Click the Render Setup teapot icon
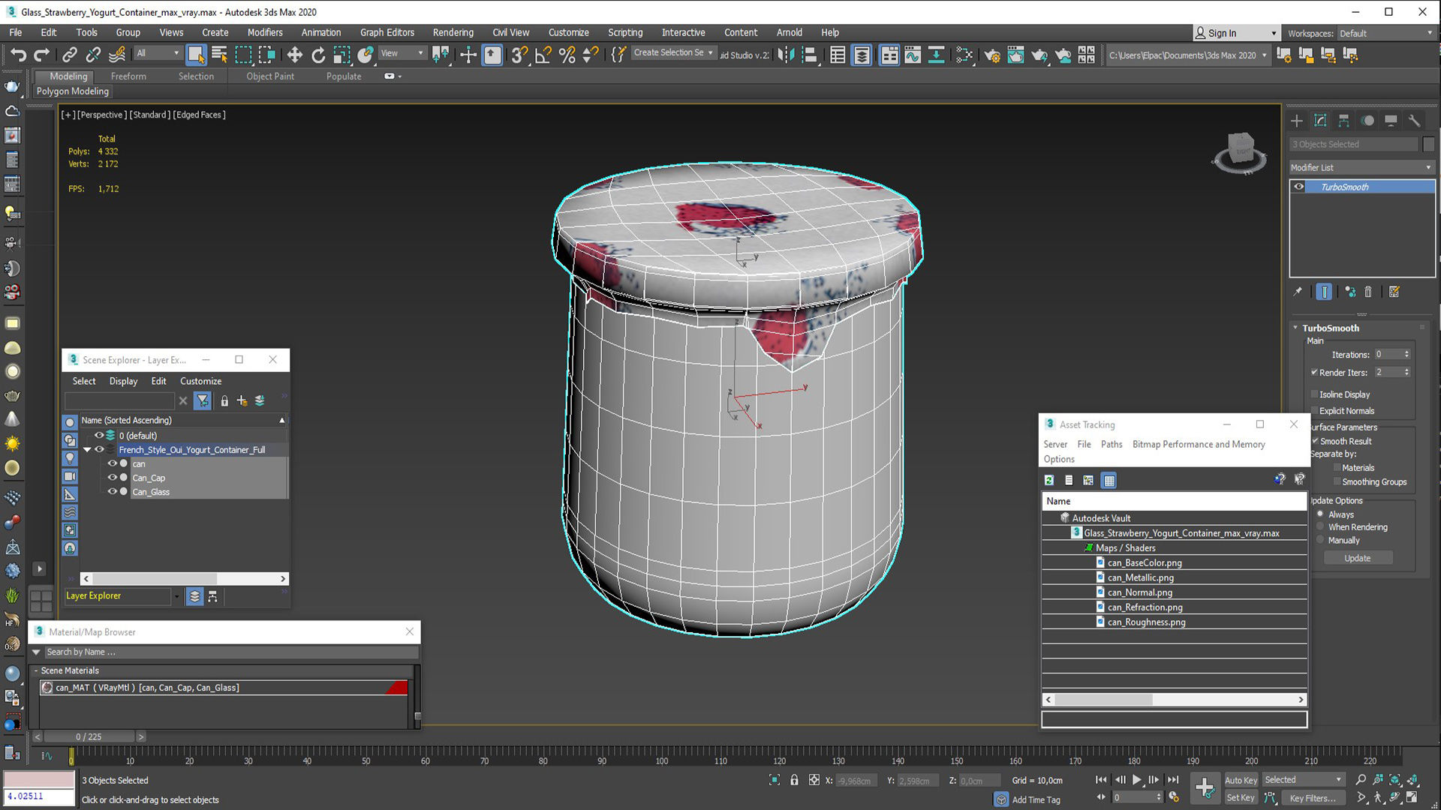1441x810 pixels. tap(992, 55)
